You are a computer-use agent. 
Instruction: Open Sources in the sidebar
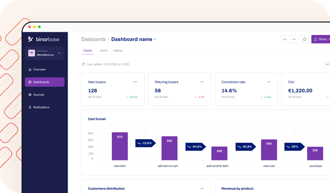(x=44, y=94)
